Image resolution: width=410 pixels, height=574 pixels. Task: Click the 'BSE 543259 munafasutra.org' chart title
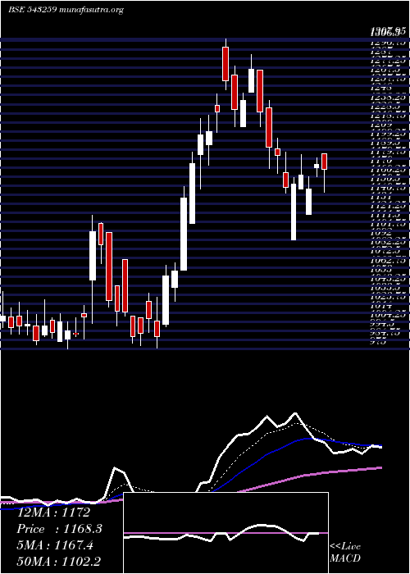click(x=66, y=10)
